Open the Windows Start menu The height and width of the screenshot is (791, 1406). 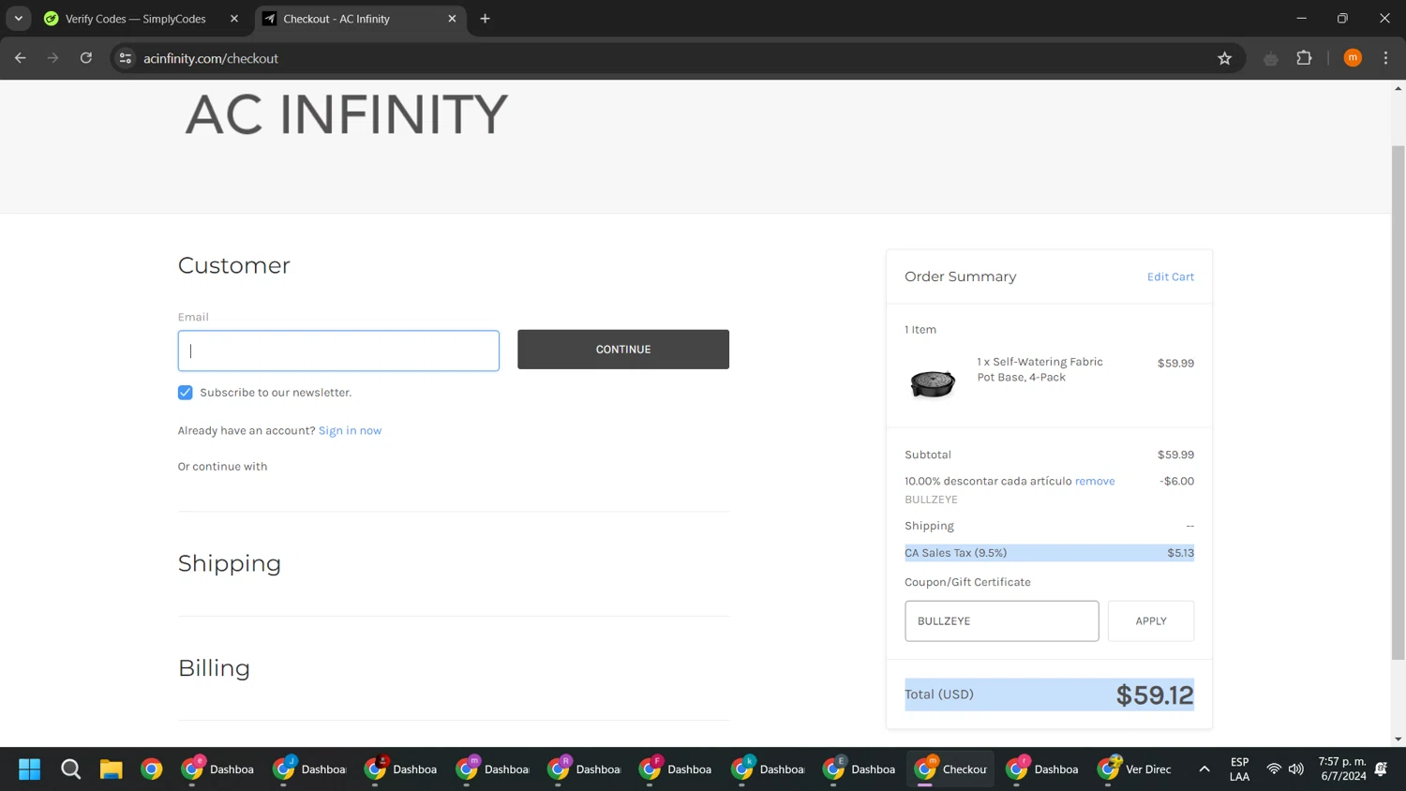point(30,769)
